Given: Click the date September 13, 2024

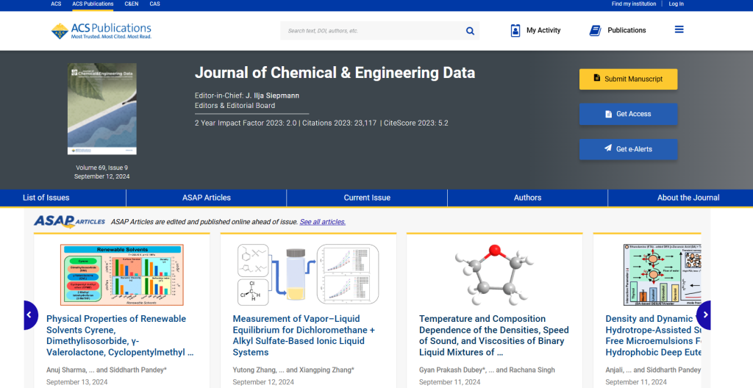Looking at the screenshot, I should point(76,382).
